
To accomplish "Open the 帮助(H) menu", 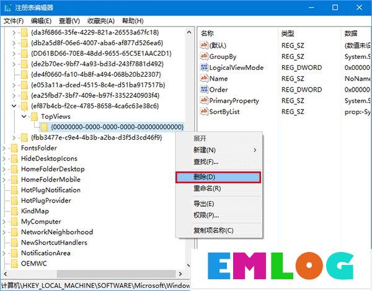I will (133, 21).
